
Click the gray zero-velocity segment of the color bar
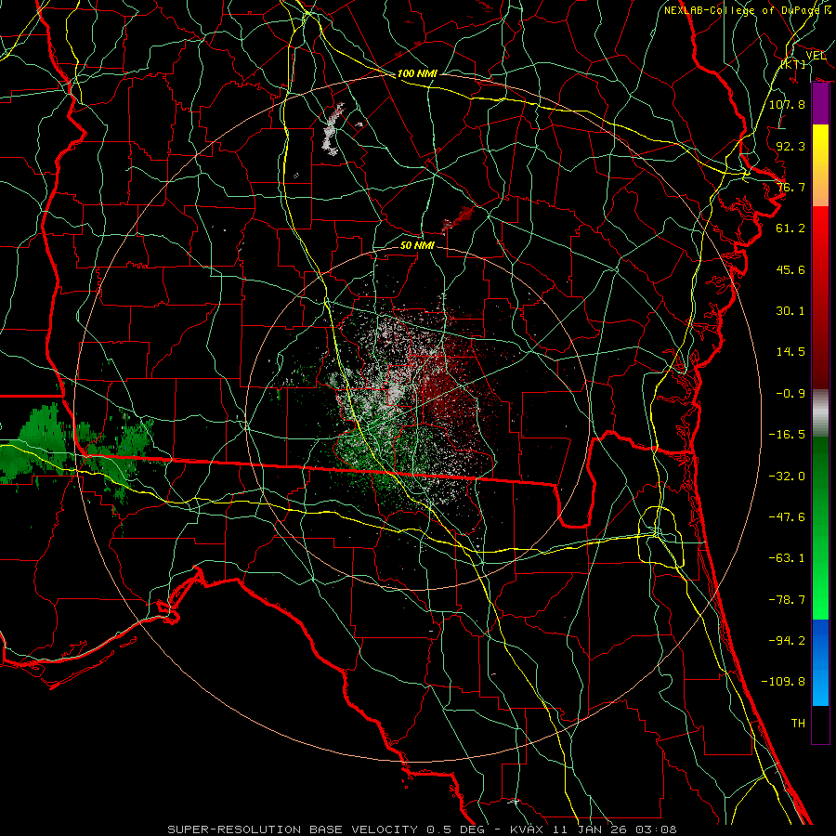coord(820,413)
